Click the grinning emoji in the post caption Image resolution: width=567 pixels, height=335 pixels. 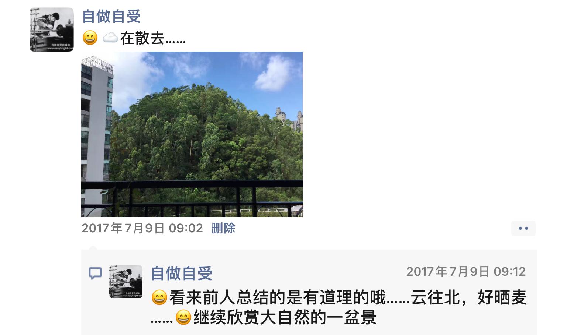(90, 38)
